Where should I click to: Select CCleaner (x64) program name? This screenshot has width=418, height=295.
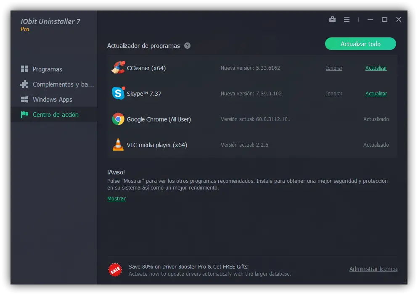[146, 68]
